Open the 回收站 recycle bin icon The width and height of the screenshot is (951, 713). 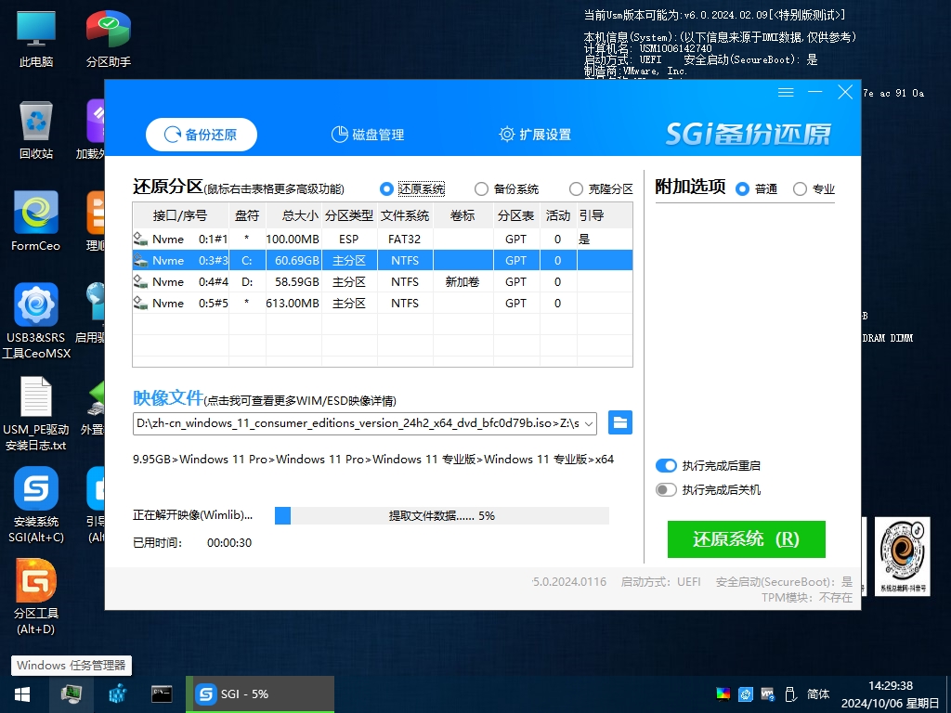coord(36,130)
